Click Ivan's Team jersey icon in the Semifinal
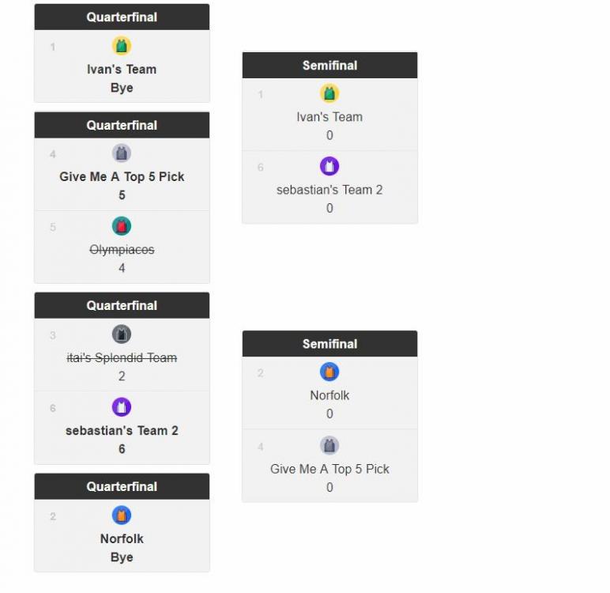This screenshot has height=593, width=610. coord(329,93)
